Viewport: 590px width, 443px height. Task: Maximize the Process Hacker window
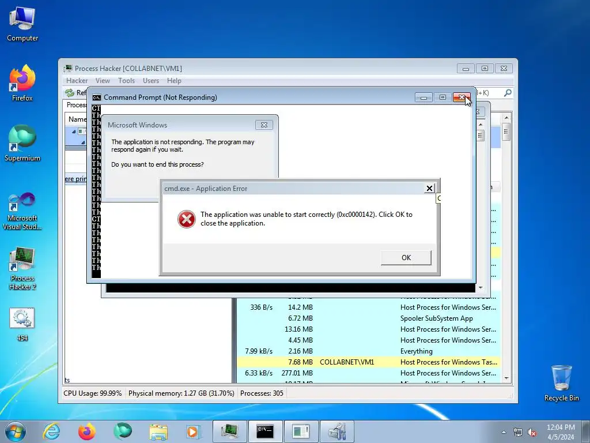pyautogui.click(x=485, y=69)
